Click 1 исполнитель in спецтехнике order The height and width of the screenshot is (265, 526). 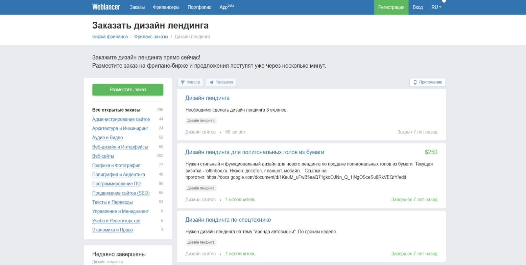tap(240, 254)
